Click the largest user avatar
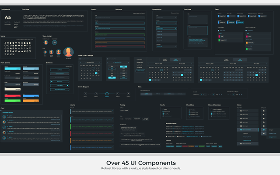280x175 pixels. 69,52
